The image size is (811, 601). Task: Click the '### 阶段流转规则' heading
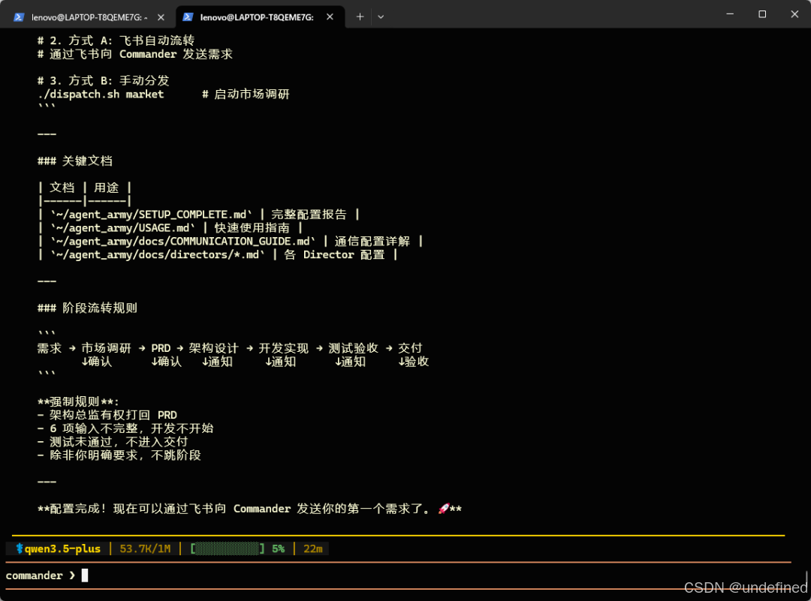pos(87,308)
